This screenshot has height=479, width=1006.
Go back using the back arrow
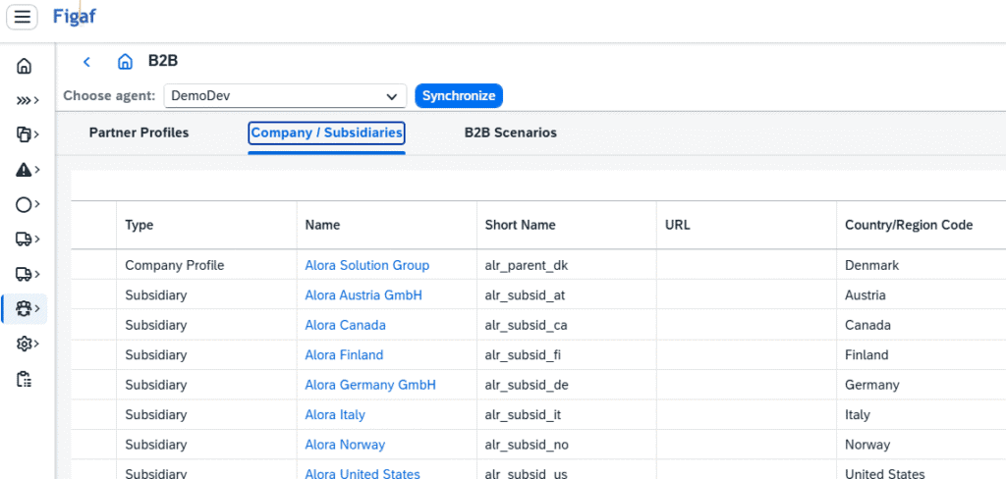coord(86,62)
